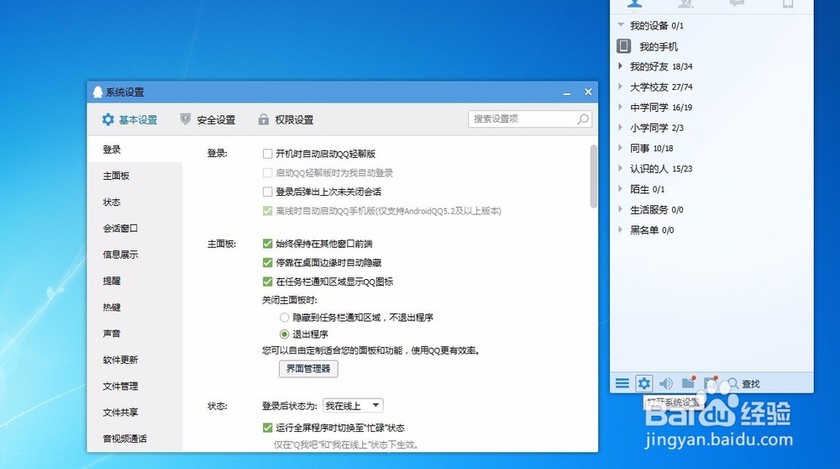The height and width of the screenshot is (469, 840).
Task: Select 热键 in settings sidebar
Action: [x=134, y=307]
